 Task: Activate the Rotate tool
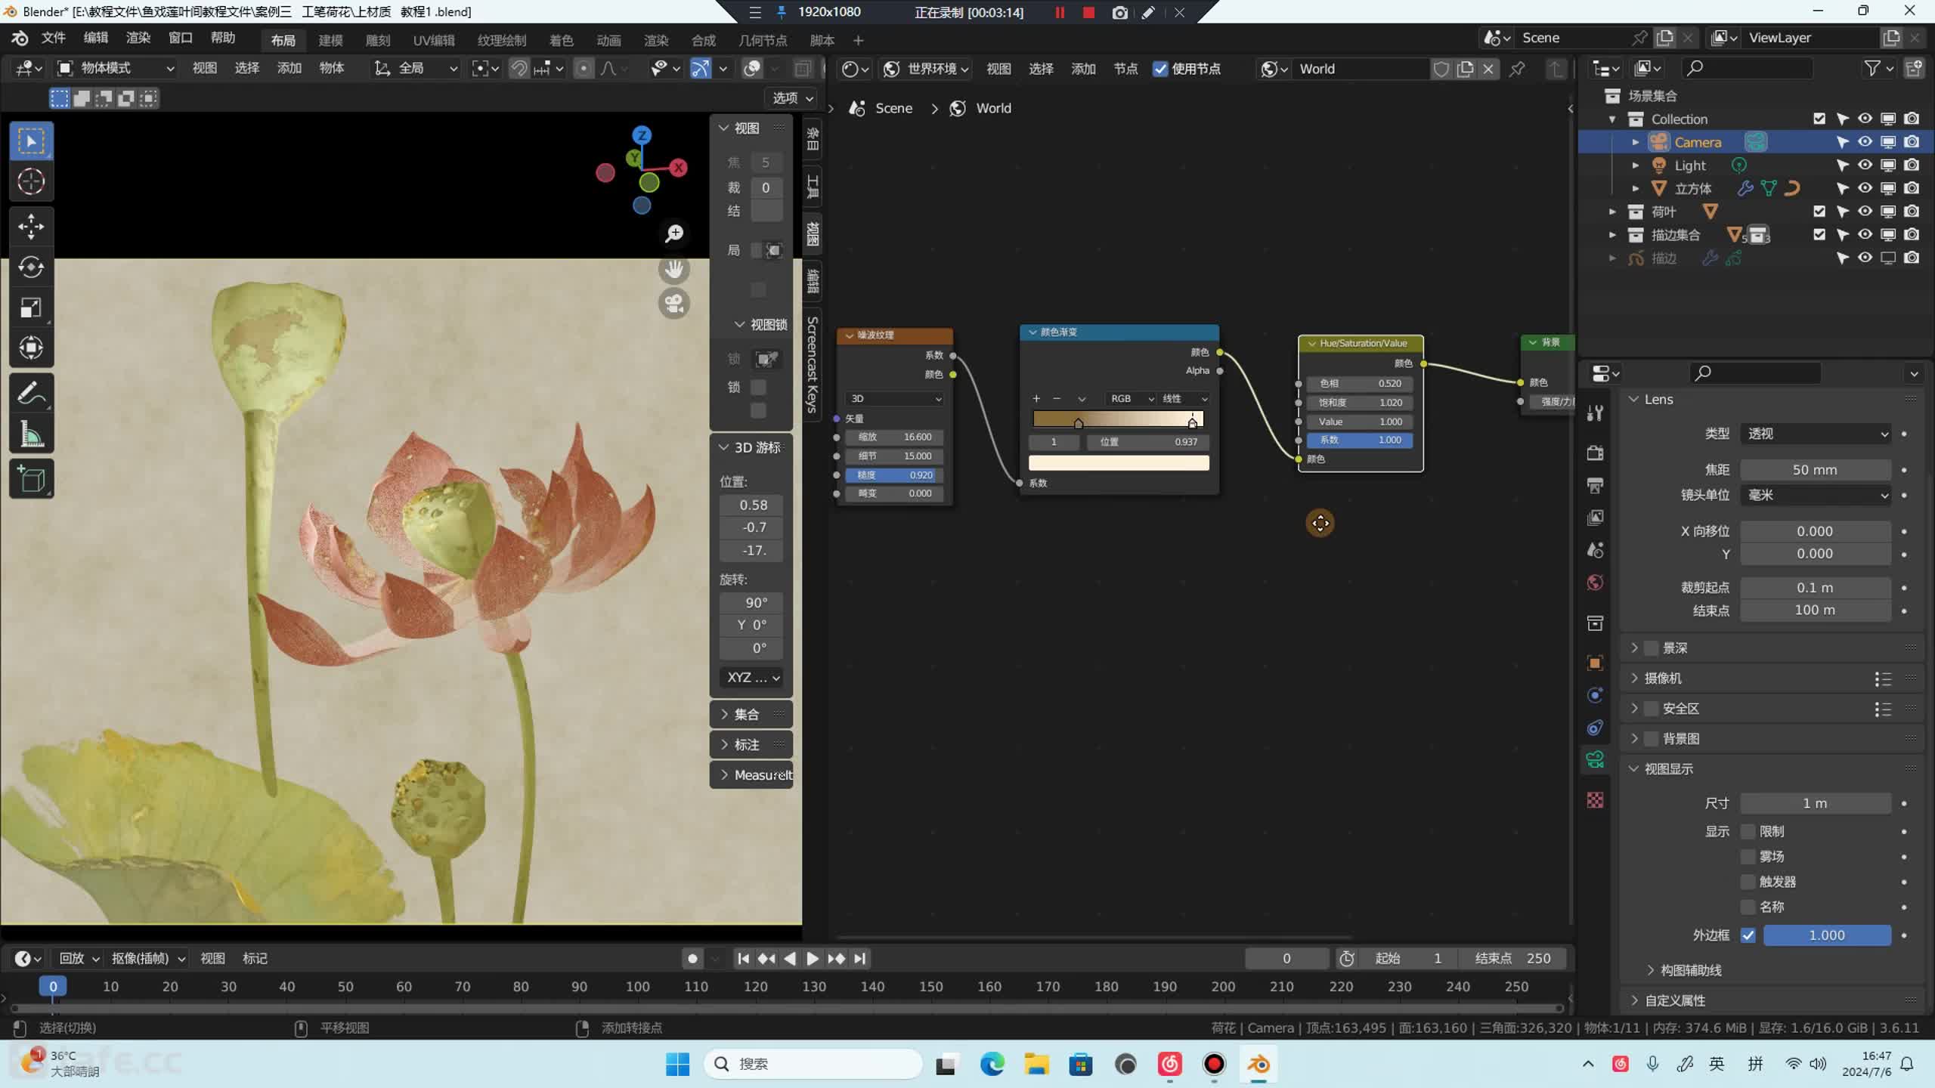(31, 267)
